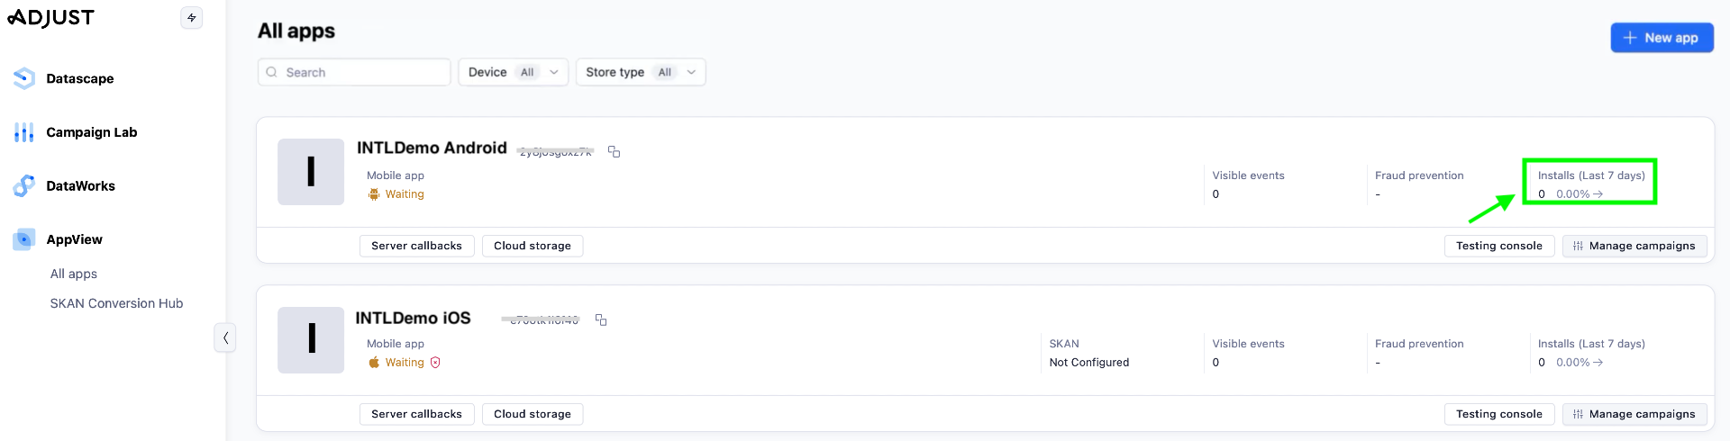Open Datascape from the sidebar
Screen dimensions: 1730x441
[79, 79]
